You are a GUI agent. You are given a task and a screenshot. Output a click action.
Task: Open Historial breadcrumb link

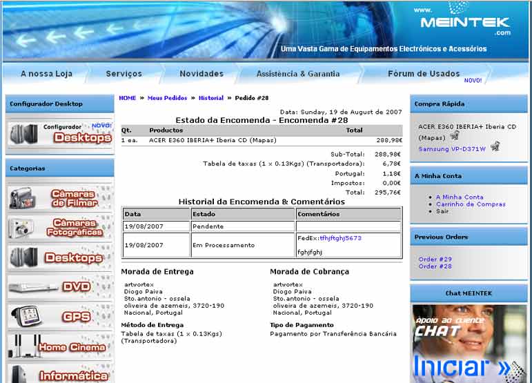pyautogui.click(x=211, y=98)
